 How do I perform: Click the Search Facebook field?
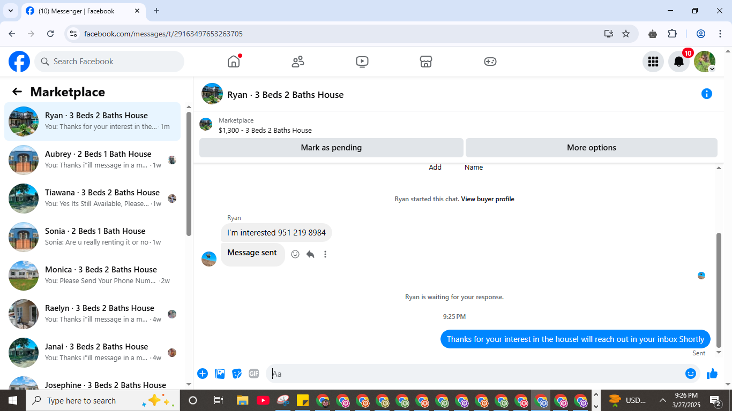109,62
